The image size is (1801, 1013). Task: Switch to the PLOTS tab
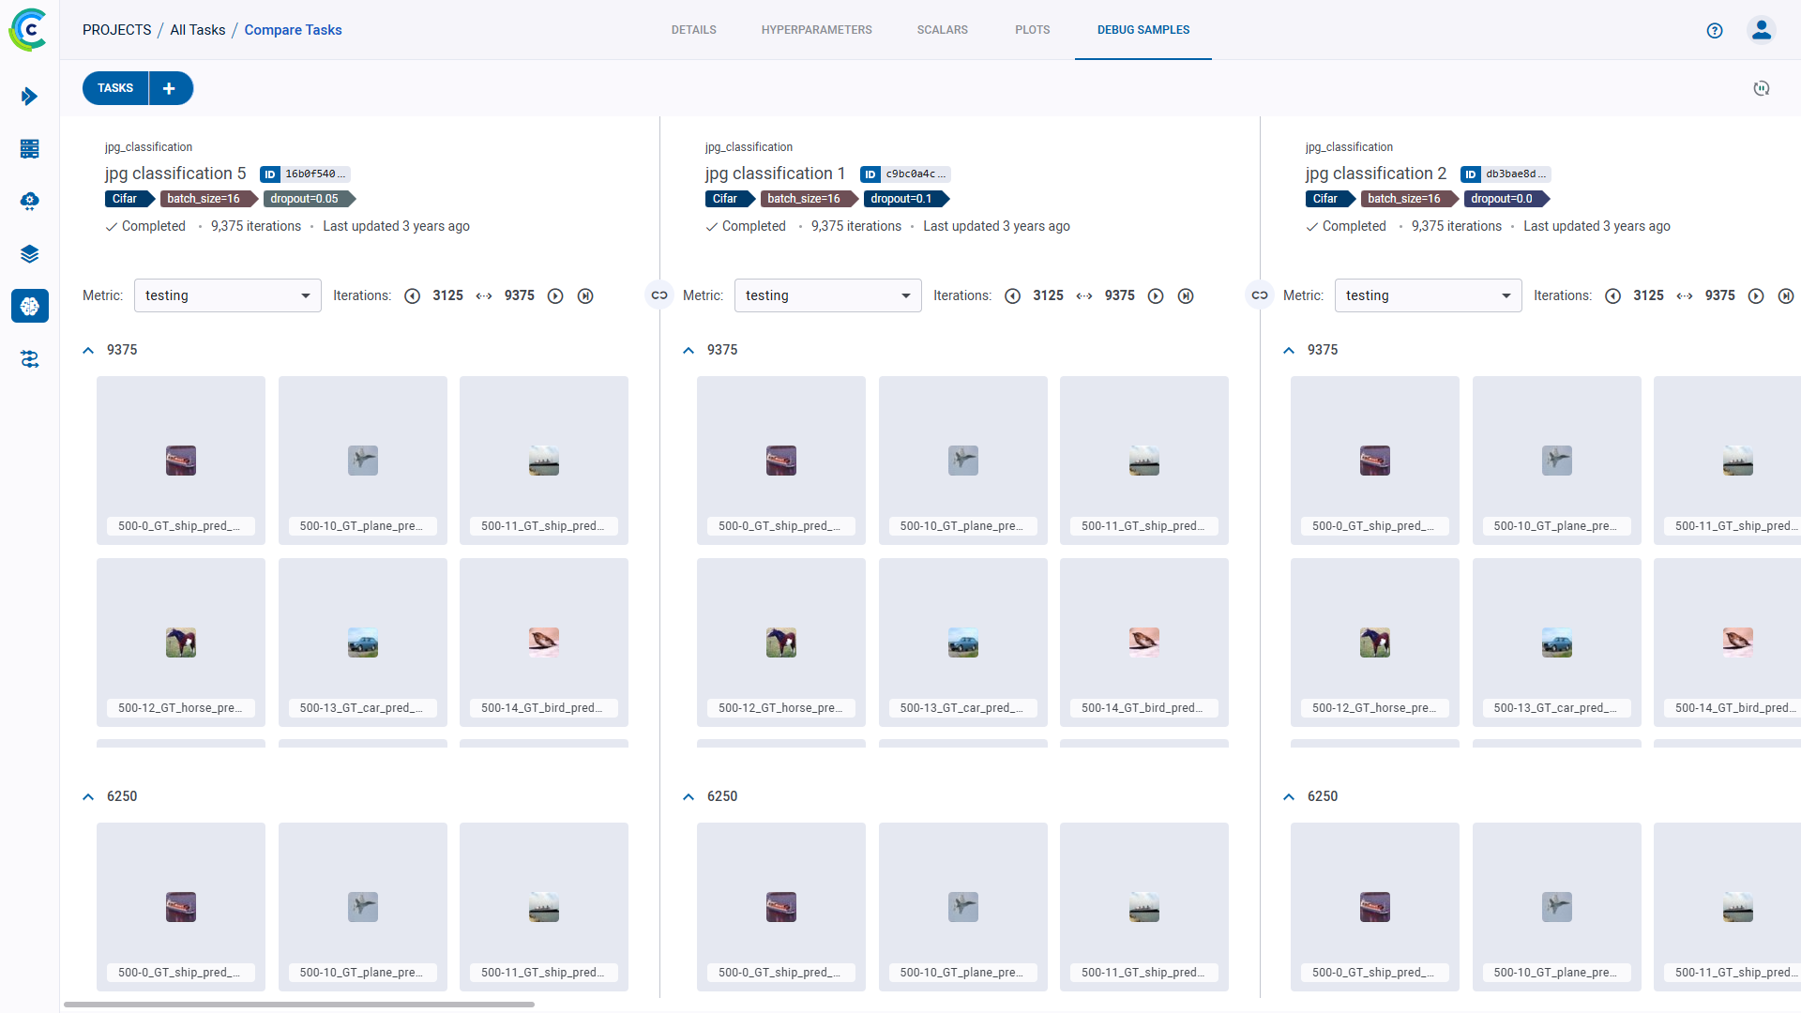pyautogui.click(x=1033, y=30)
